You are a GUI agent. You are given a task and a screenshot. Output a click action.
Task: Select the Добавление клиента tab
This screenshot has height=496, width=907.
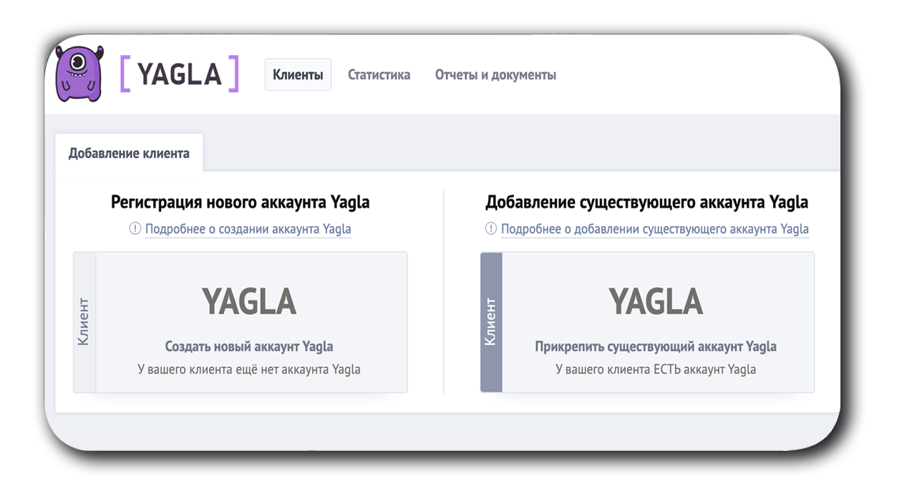point(129,152)
